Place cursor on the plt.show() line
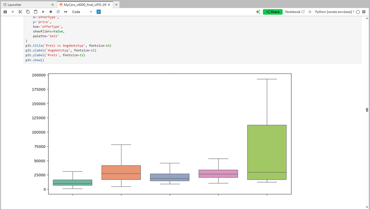 35,60
